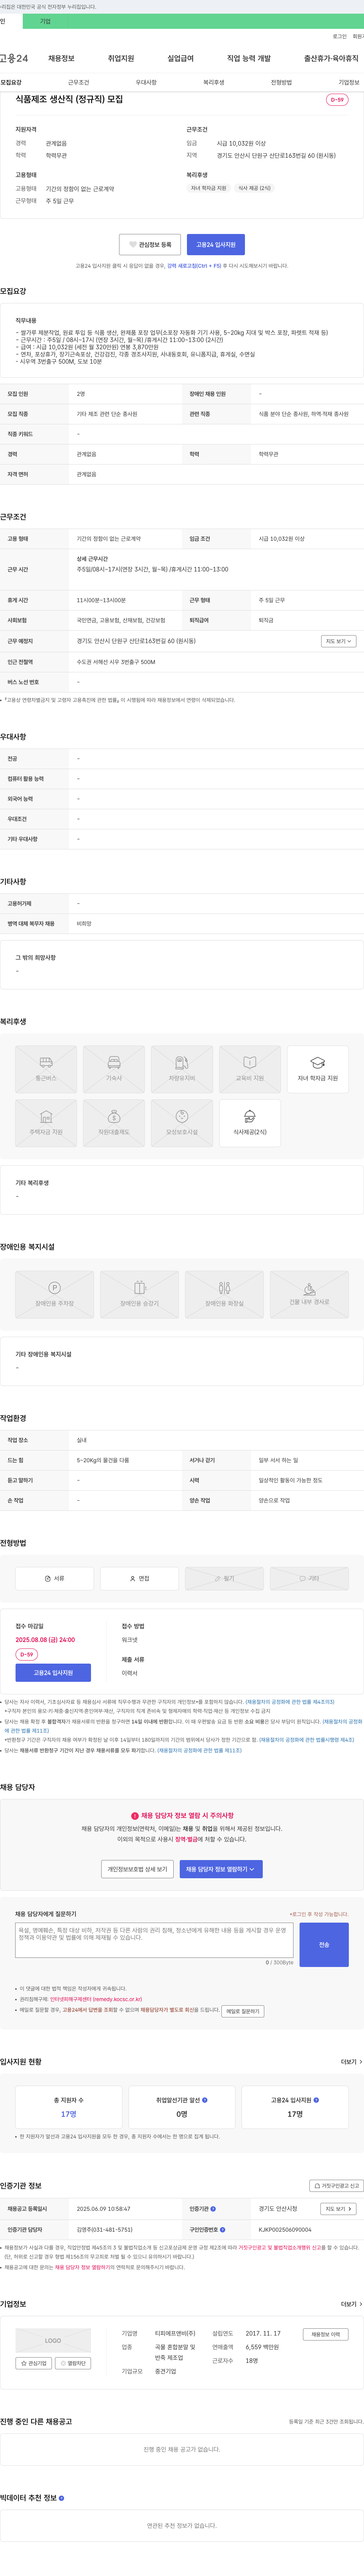Toggle the 열람차단 button

point(73,2363)
